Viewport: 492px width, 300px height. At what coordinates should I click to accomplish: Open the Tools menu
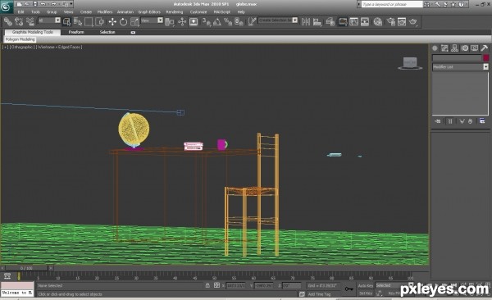pos(35,12)
